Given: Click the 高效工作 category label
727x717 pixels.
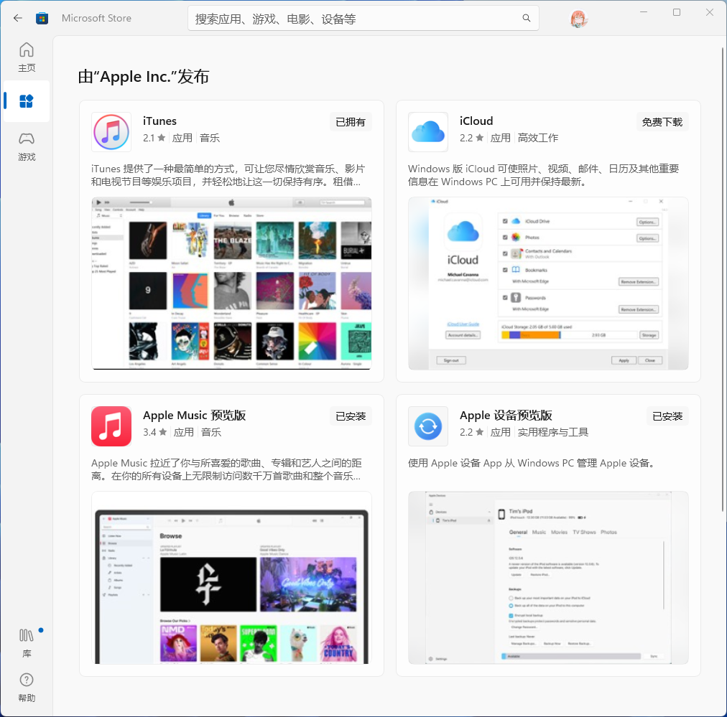Looking at the screenshot, I should (538, 138).
